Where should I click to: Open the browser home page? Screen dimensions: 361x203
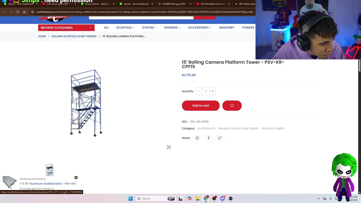tap(24, 12)
